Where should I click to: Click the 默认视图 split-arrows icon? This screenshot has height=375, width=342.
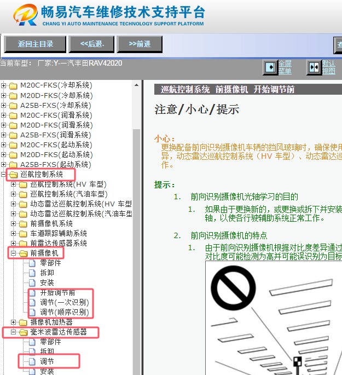coord(314,67)
